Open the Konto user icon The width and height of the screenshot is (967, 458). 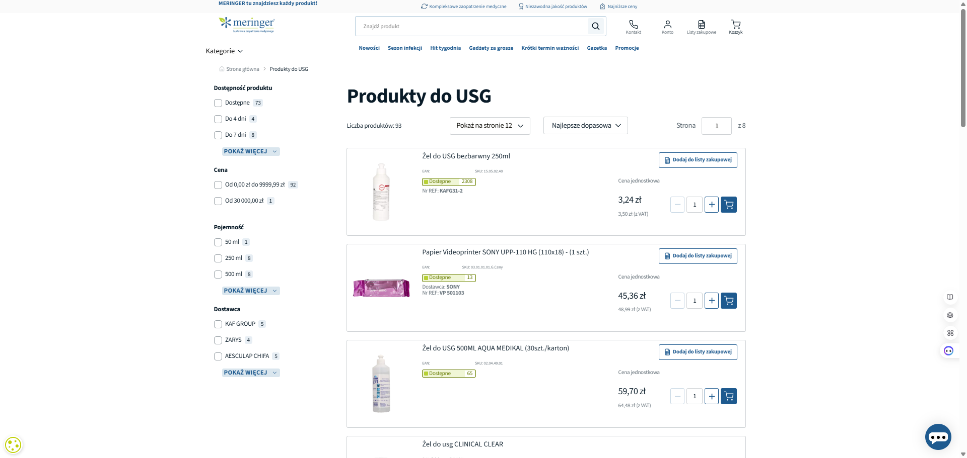(x=667, y=27)
